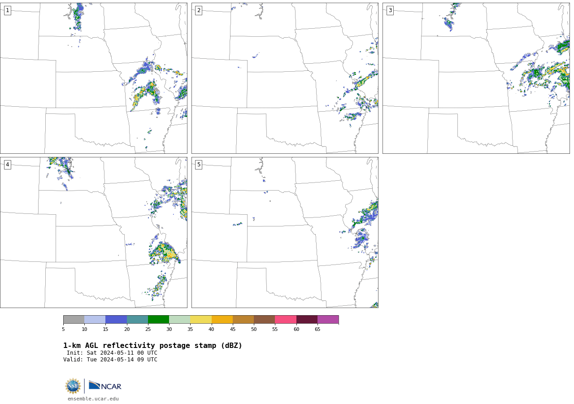Click the teal 20-25 dBZ swatch
574x404 pixels.
point(137,320)
